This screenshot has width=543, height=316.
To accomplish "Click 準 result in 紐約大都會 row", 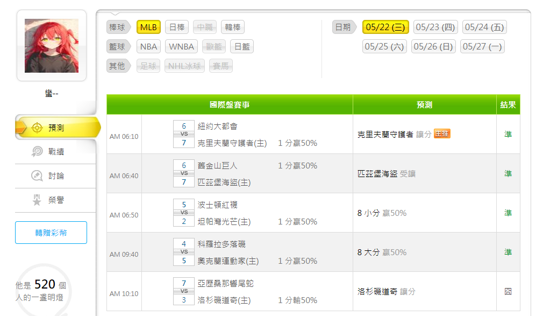I will pos(508,134).
